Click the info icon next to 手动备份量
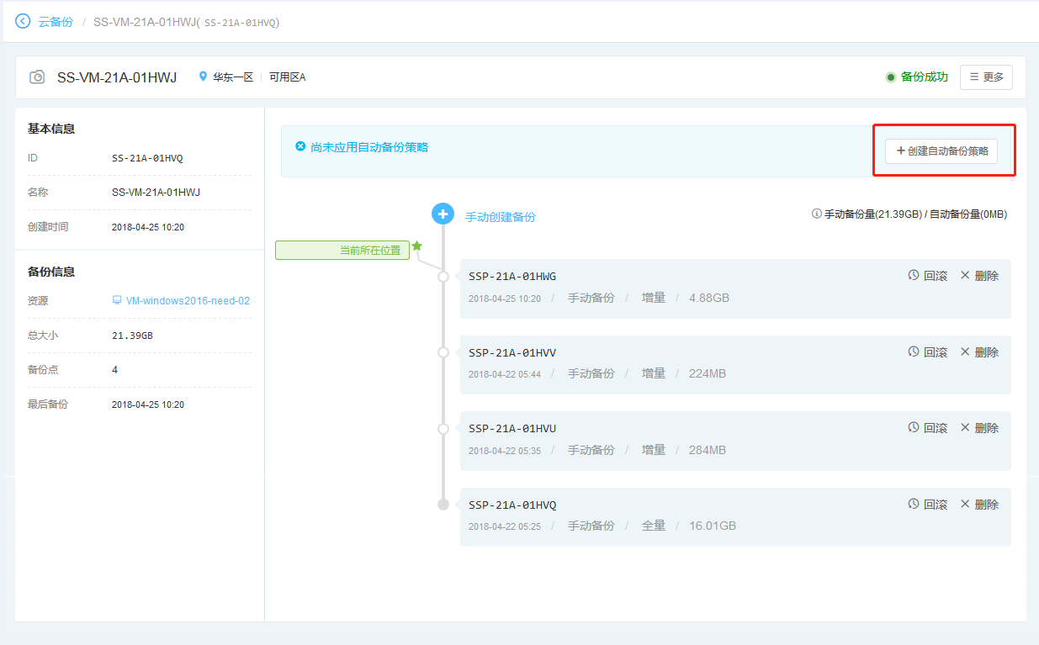 pos(816,214)
